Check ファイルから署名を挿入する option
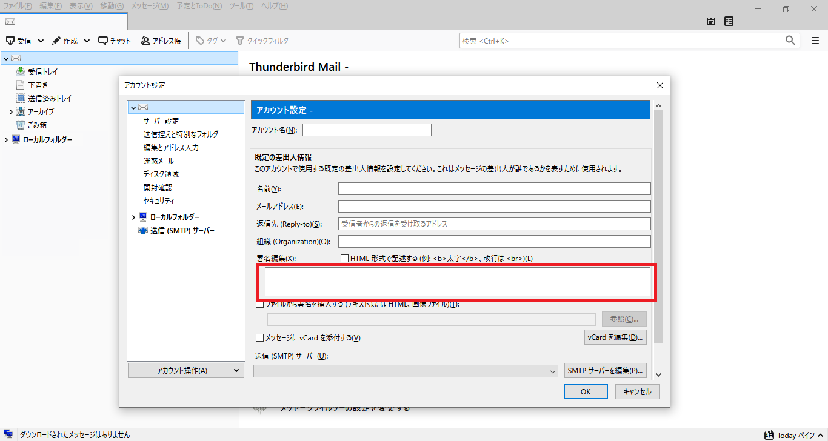 coord(260,304)
